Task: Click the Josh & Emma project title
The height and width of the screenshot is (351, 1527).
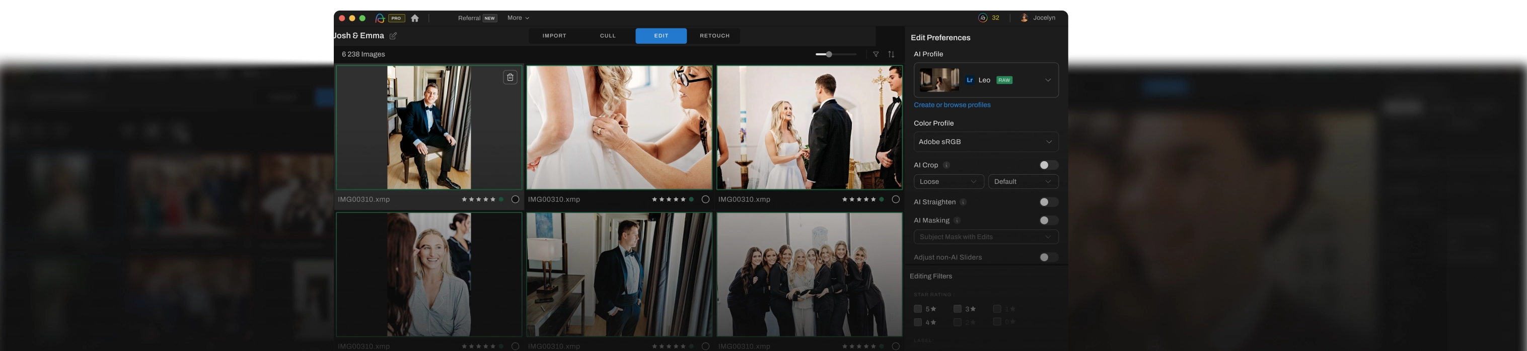Action: (x=359, y=36)
